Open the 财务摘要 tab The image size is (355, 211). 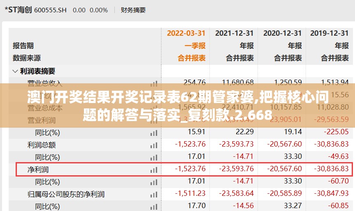[133, 10]
